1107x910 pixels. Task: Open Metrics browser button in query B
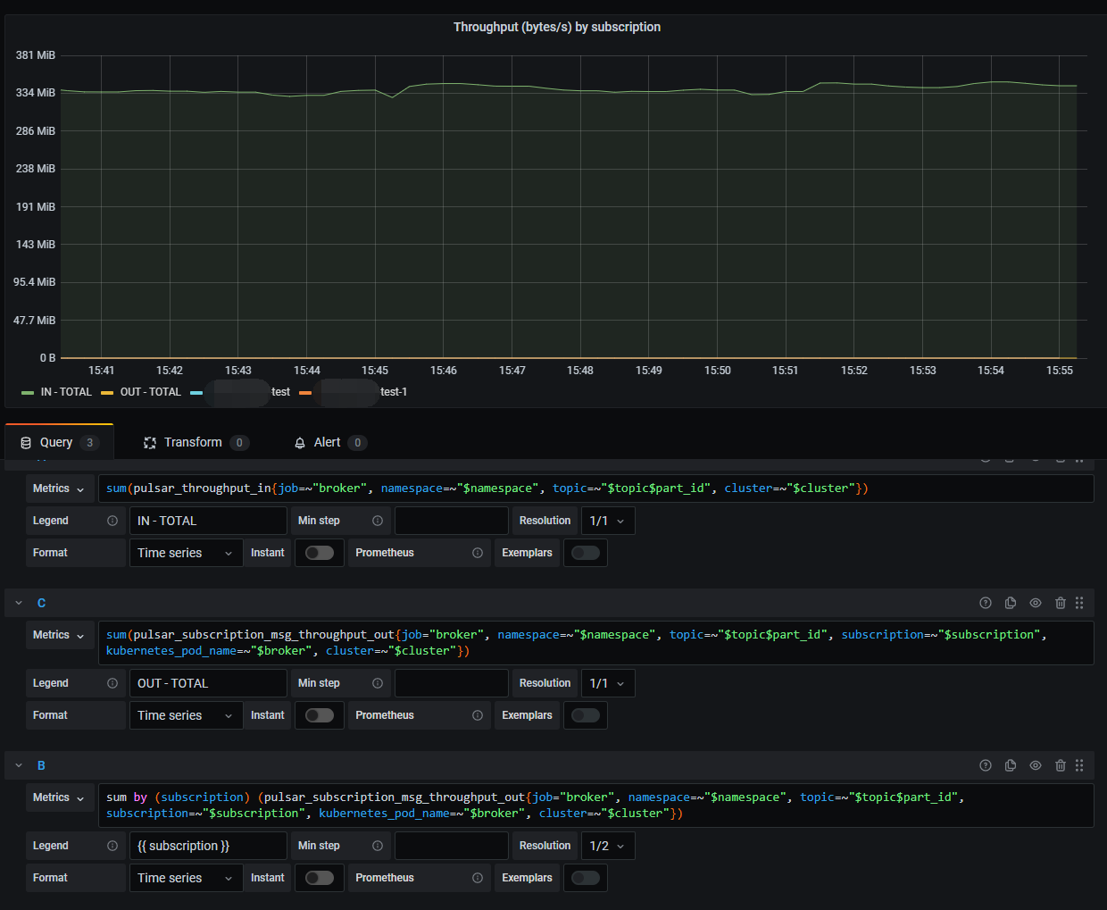coord(60,797)
